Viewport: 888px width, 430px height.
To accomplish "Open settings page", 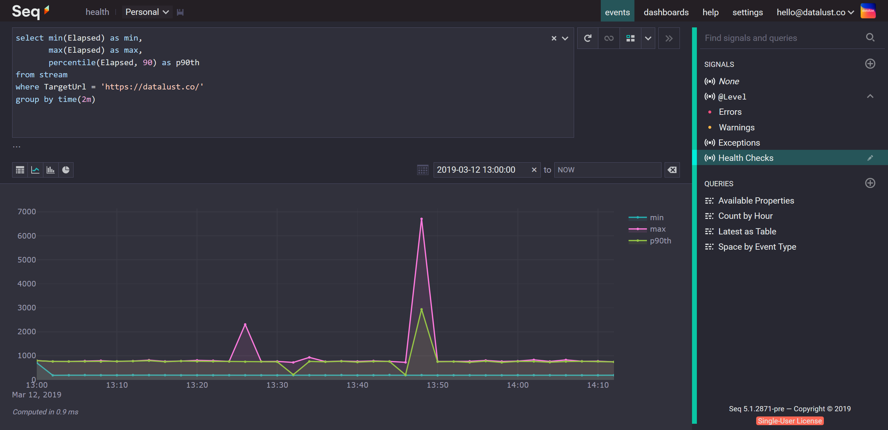I will (748, 12).
